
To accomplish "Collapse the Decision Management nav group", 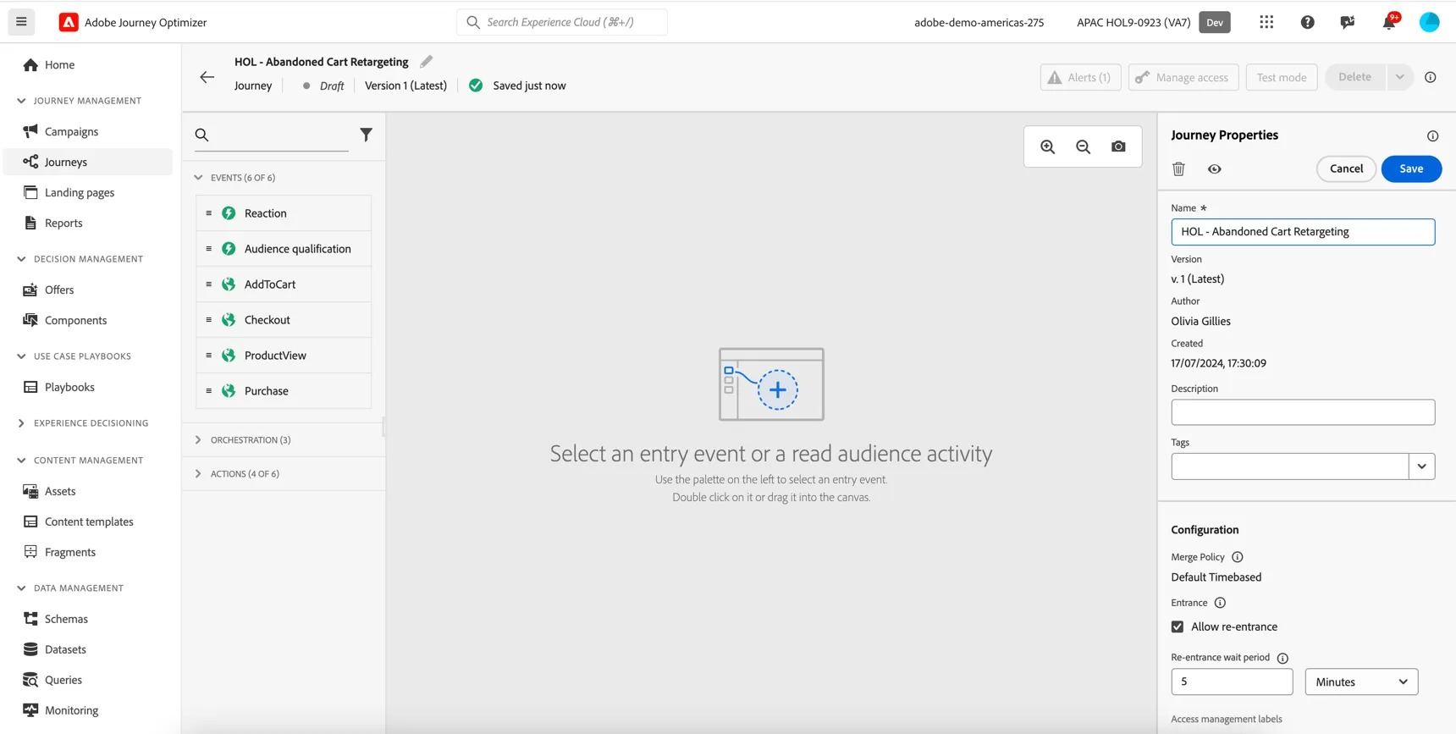I will pyautogui.click(x=21, y=259).
